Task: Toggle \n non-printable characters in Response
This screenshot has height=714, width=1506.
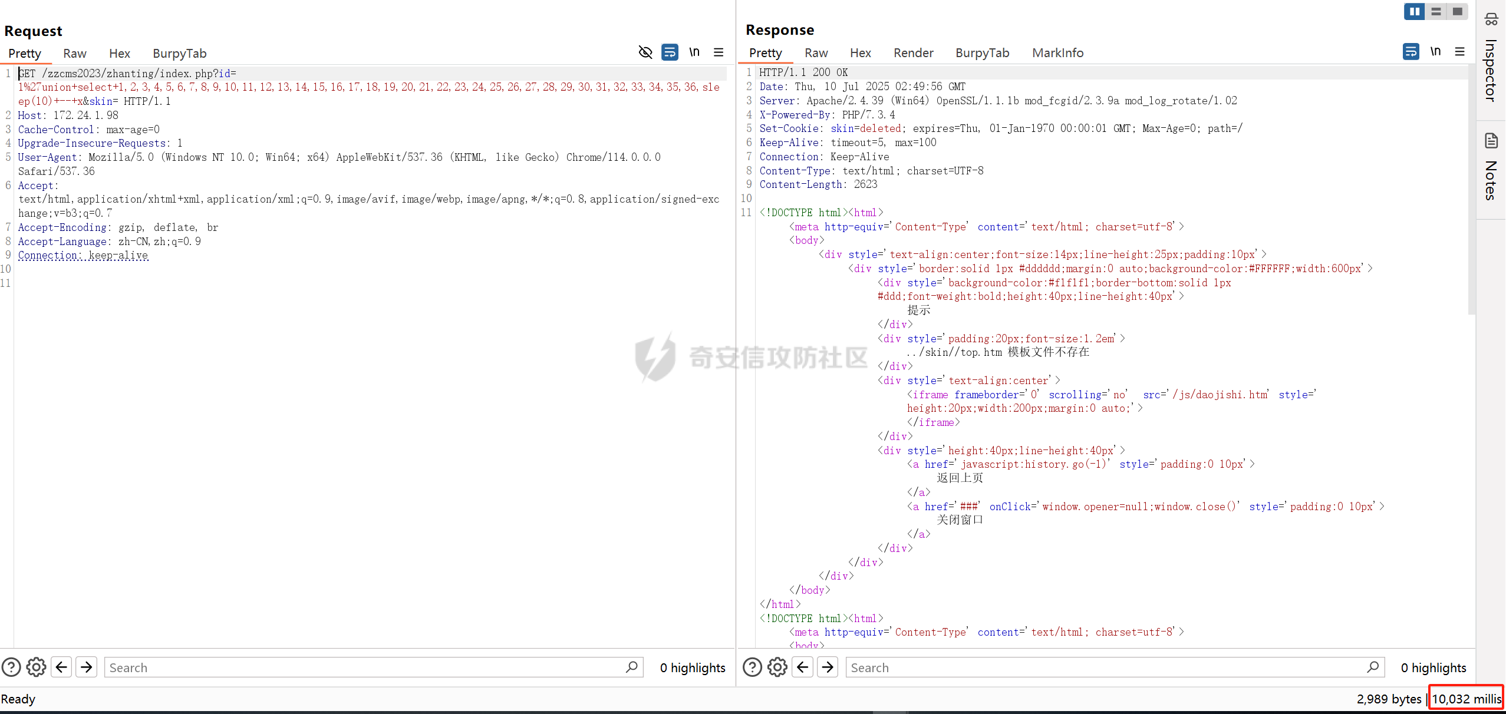Action: pos(1436,52)
